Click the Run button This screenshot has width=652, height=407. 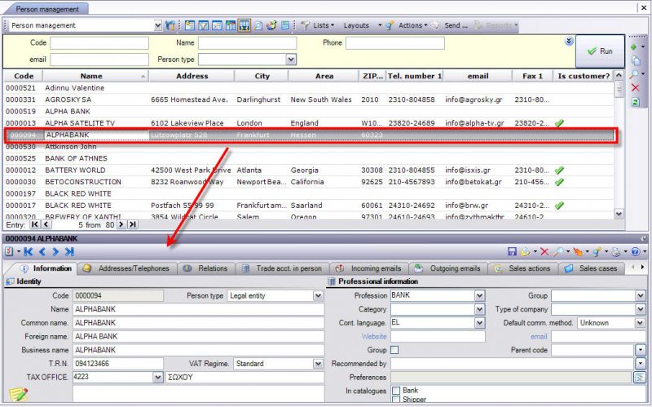tap(600, 51)
